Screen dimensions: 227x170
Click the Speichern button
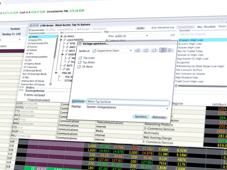point(141,117)
